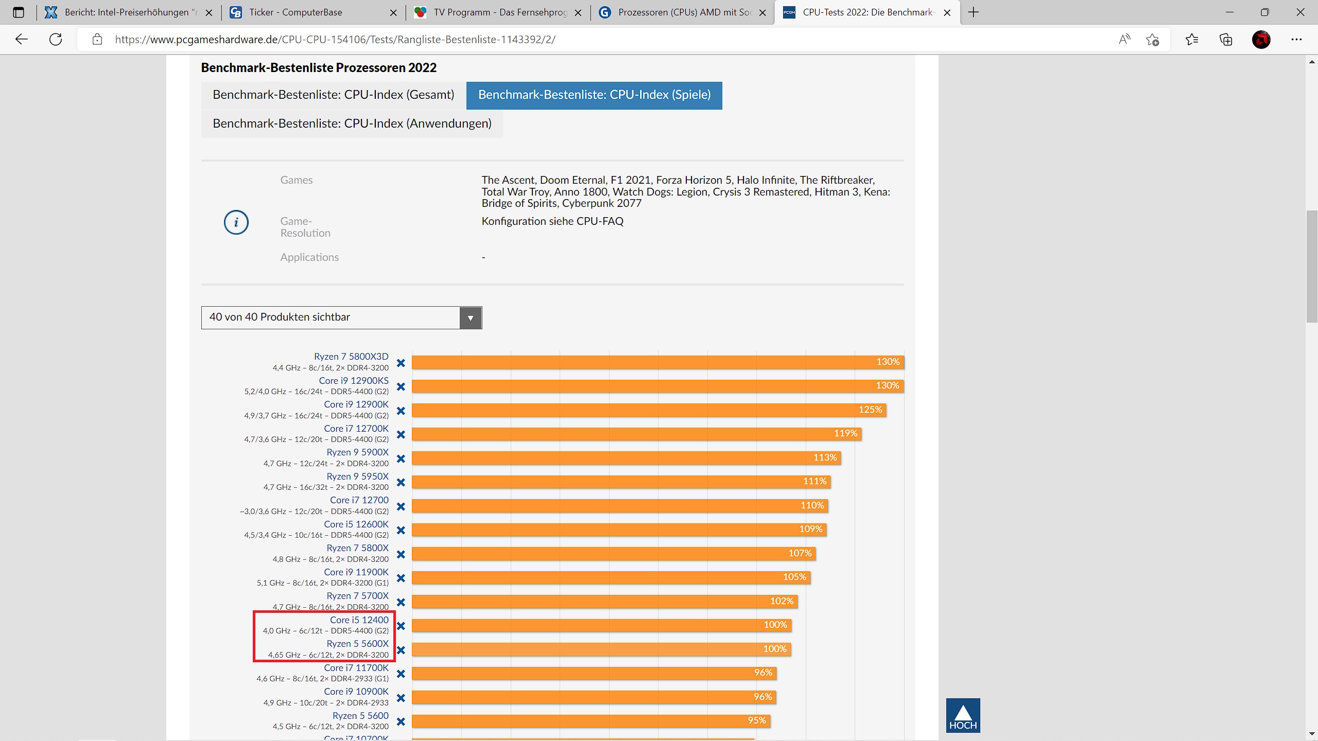The image size is (1318, 741).
Task: Open the Core i9 12900KS link
Action: [353, 380]
